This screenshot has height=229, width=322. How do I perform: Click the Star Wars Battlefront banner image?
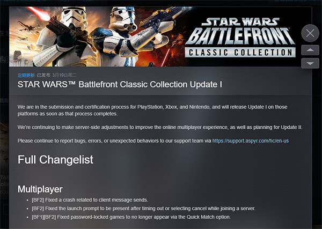coord(160,36)
